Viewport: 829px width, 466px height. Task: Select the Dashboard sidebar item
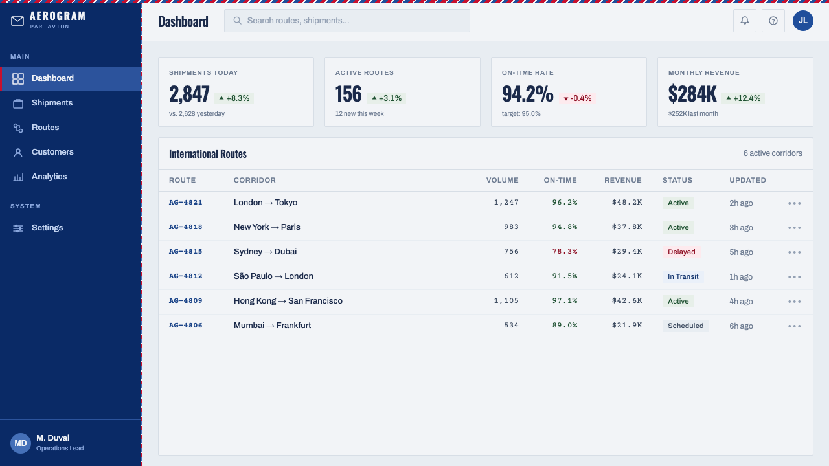click(71, 78)
